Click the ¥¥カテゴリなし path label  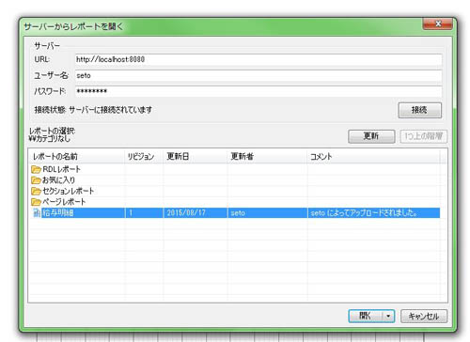click(x=50, y=139)
